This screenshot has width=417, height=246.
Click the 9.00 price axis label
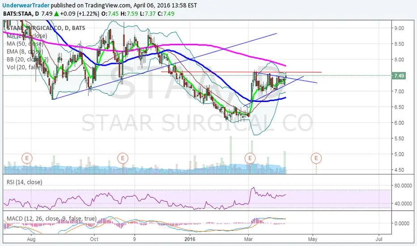[x=399, y=28]
